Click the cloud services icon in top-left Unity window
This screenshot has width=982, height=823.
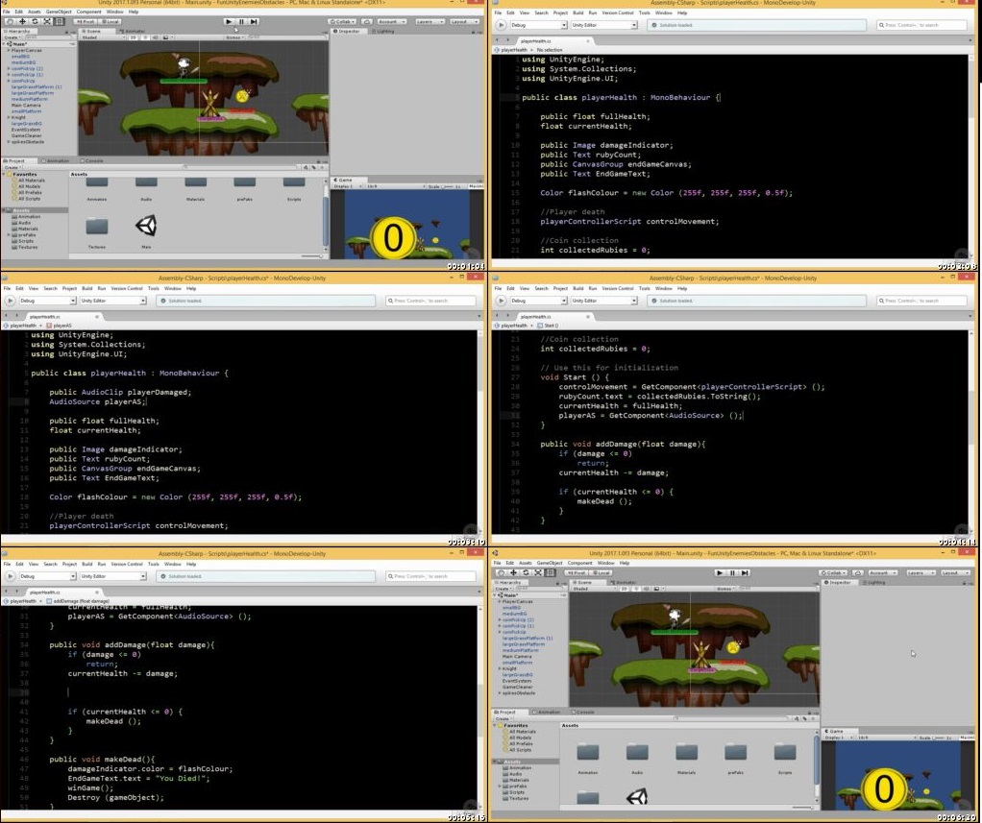[367, 21]
